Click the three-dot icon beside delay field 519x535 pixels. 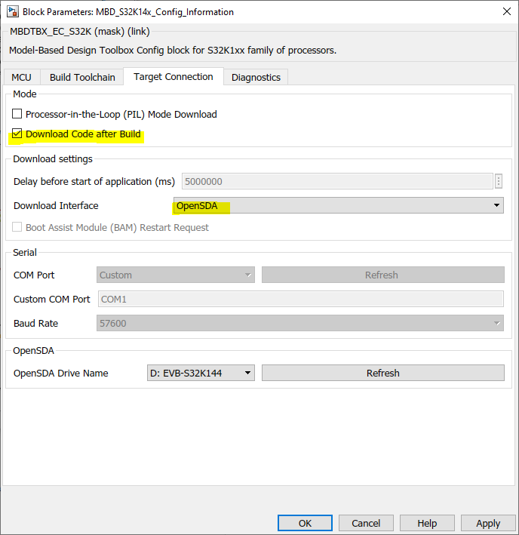pyautogui.click(x=499, y=181)
